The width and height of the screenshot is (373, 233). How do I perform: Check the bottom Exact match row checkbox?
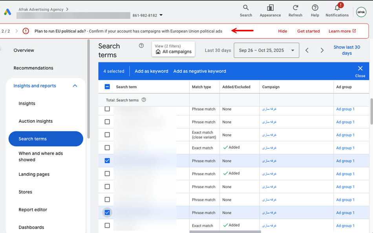click(x=107, y=226)
